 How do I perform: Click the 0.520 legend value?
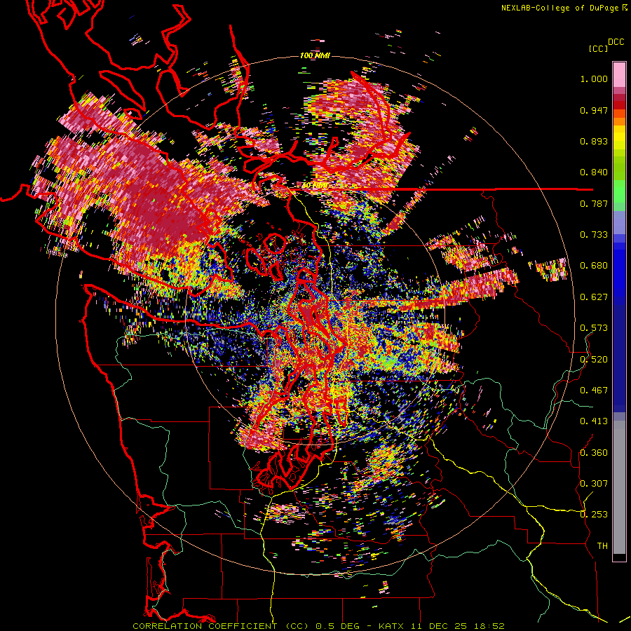click(x=594, y=360)
